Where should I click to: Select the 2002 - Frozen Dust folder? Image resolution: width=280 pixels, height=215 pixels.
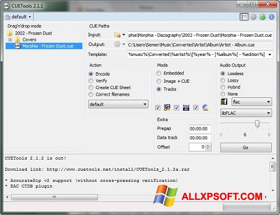33,33
